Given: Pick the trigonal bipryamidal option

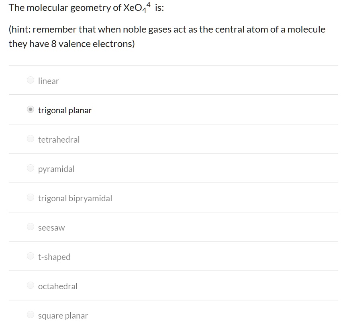Looking at the screenshot, I should coord(30,197).
